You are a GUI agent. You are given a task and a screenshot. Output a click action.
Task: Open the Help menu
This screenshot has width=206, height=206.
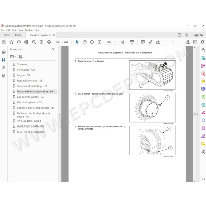[37, 30]
